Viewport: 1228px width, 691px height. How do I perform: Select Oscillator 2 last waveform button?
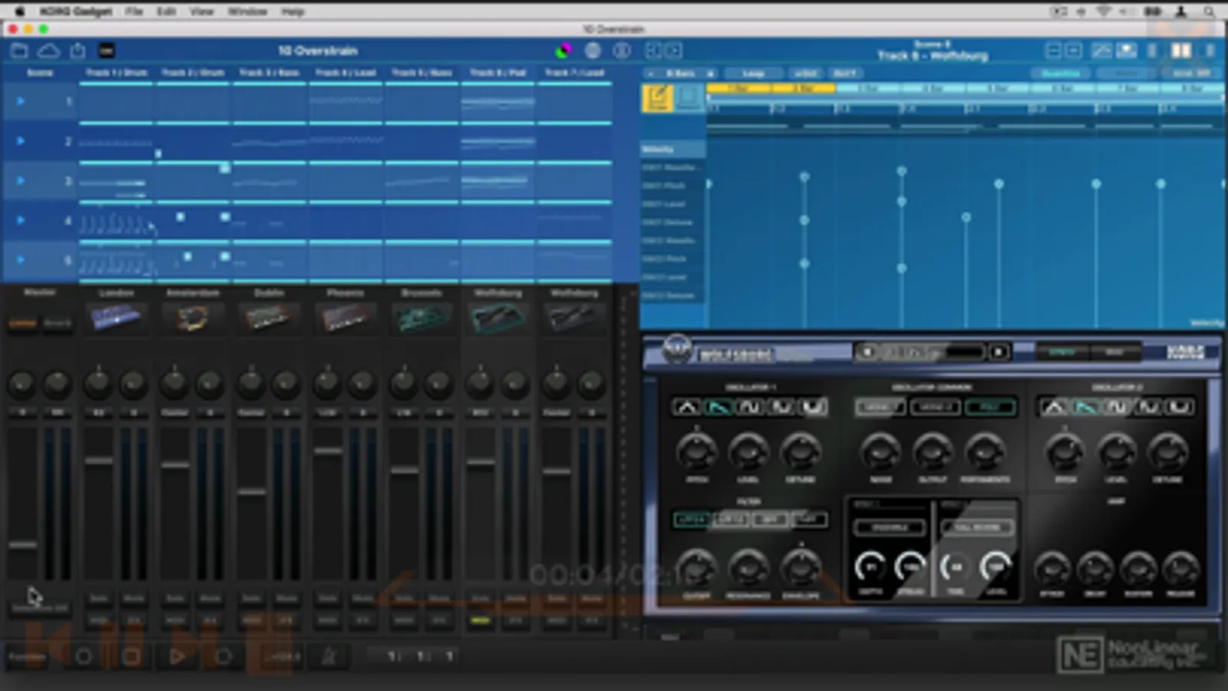[x=1180, y=407]
